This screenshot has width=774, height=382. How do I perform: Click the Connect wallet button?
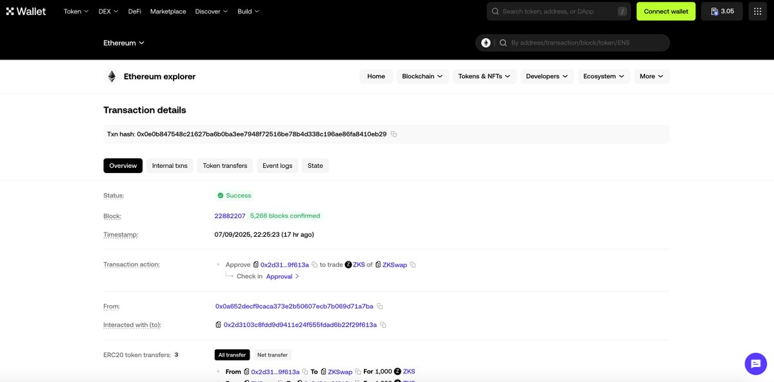(666, 11)
